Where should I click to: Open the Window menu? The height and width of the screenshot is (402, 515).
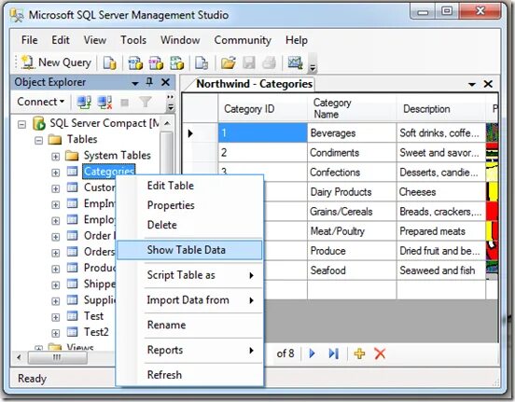tap(180, 40)
